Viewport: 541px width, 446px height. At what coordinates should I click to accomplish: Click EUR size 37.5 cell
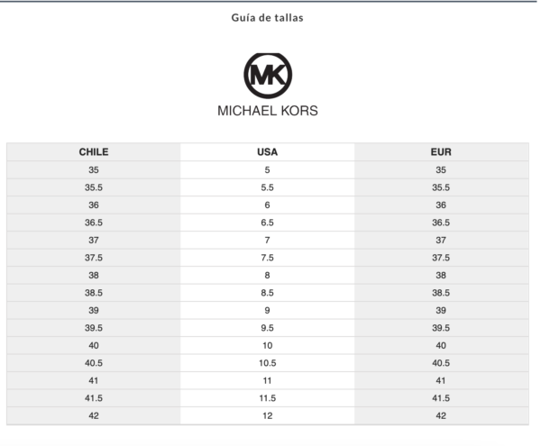point(441,258)
